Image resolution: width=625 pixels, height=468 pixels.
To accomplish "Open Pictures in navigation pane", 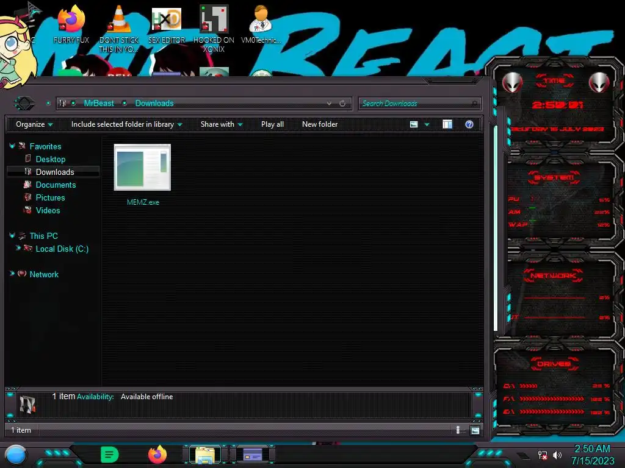I will pyautogui.click(x=50, y=197).
